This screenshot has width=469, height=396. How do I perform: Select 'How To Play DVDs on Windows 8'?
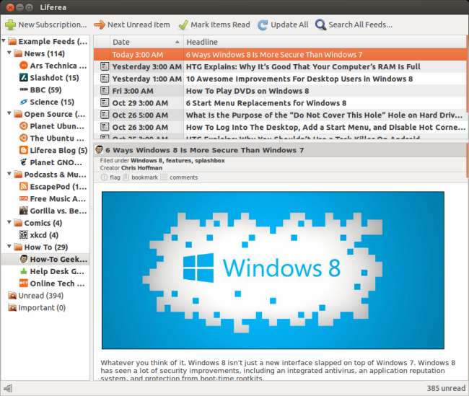(247, 91)
